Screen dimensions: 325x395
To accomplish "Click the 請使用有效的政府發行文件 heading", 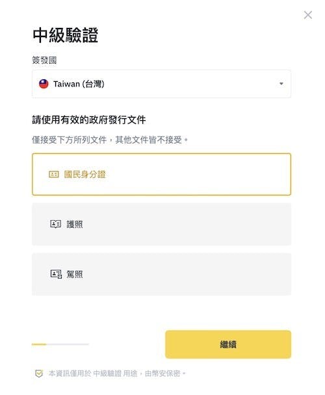I will pyautogui.click(x=89, y=120).
